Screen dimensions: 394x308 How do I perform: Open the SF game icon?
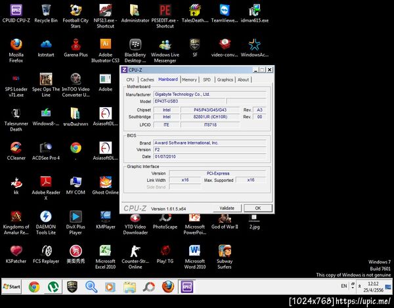click(195, 48)
